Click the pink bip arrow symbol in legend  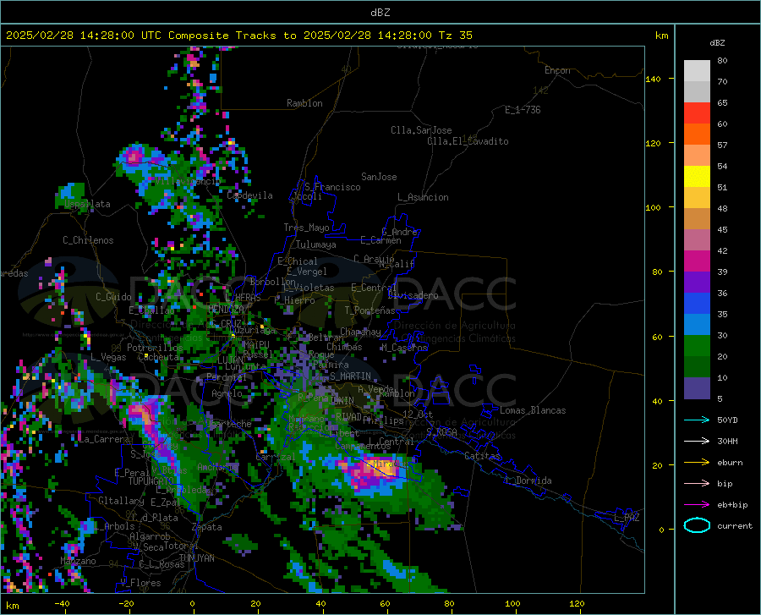(697, 484)
